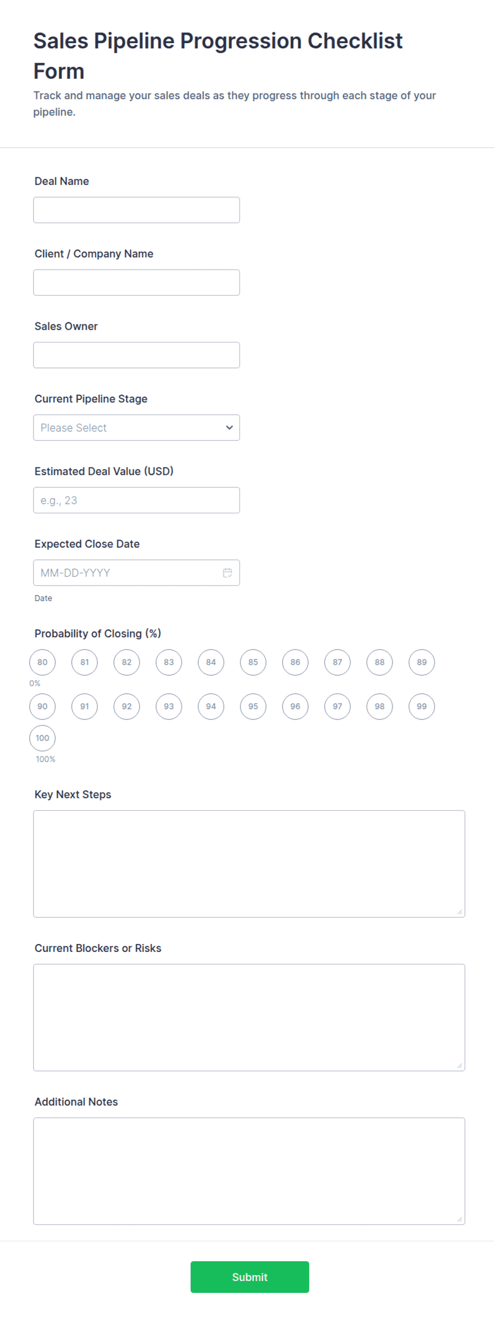Choose probability rating 91

[x=84, y=706]
